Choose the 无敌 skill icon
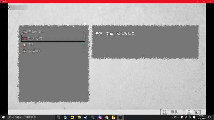The height and width of the screenshot is (120, 214). (25, 44)
